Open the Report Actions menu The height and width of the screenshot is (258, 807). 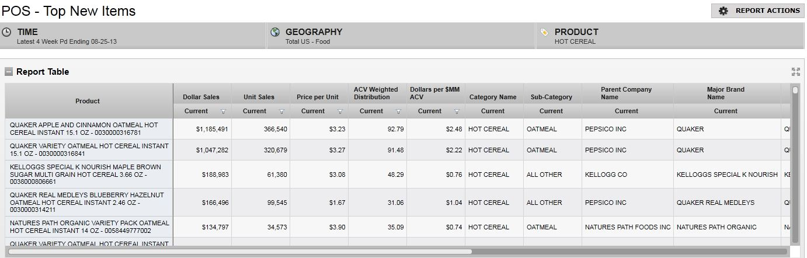click(x=759, y=11)
